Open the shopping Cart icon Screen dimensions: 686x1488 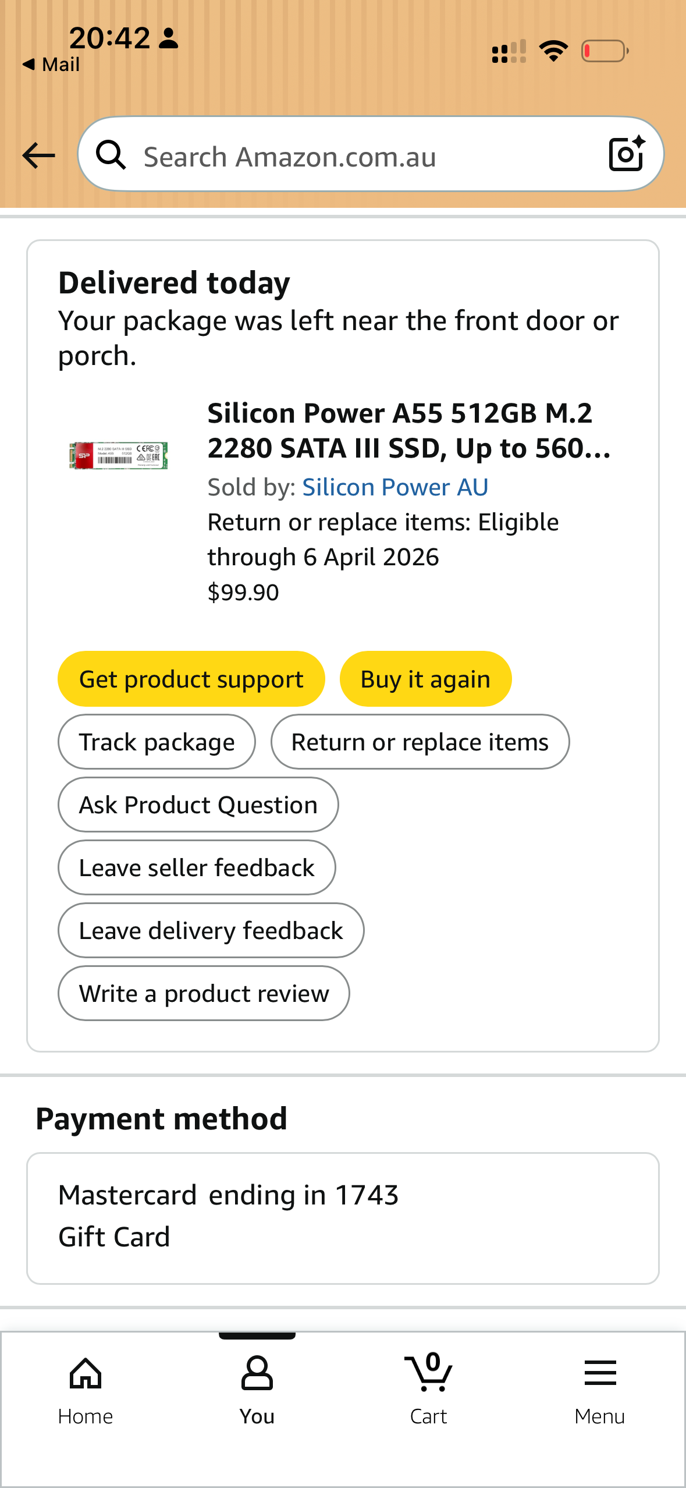(429, 1388)
